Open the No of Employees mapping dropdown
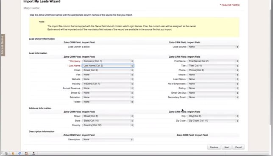Viewport: 273px width, 156px height. coord(213,84)
